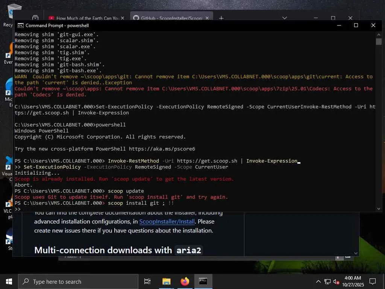Screen dimensions: 385x289
Task: Open the browser's list all tabs dropdown
Action: coord(285,18)
